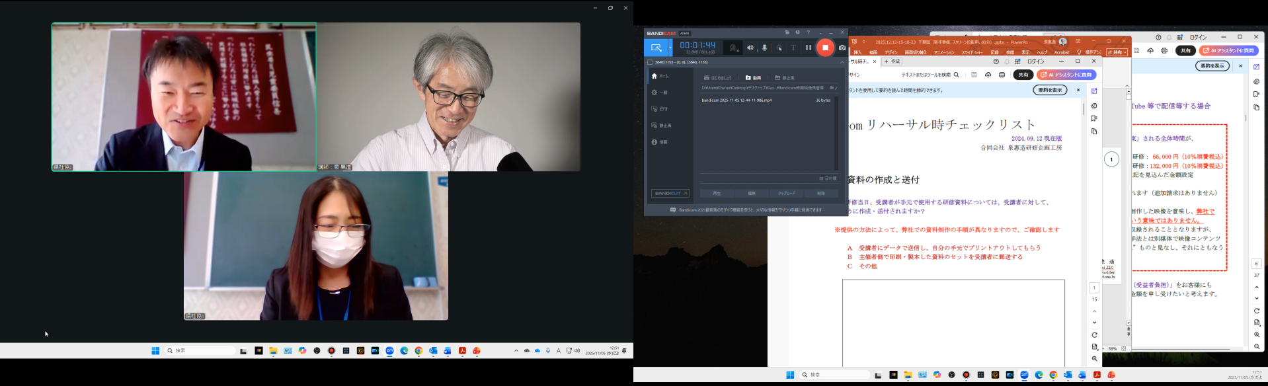Click the Zoom icon in the left taskbar
The image size is (1268, 386).
point(389,351)
